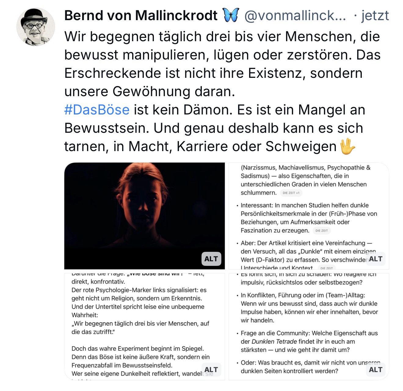Click the 'DIE ZEIT +1' source chip

point(291,193)
